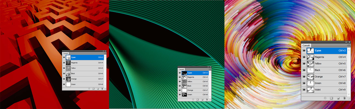Open the panel options menu in green waves Canali panel

[210, 69]
